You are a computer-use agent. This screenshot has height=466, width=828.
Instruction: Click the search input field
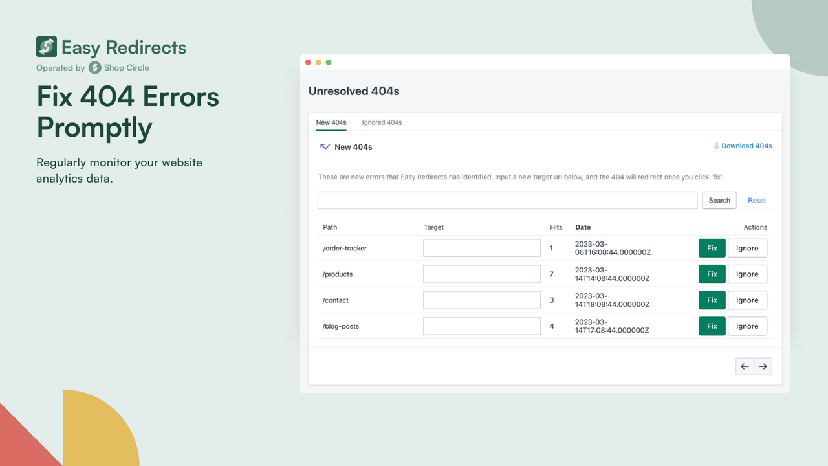507,200
